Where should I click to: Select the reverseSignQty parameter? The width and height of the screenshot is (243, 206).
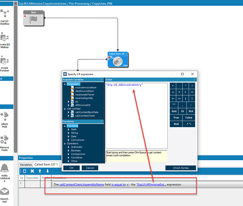click(84, 98)
